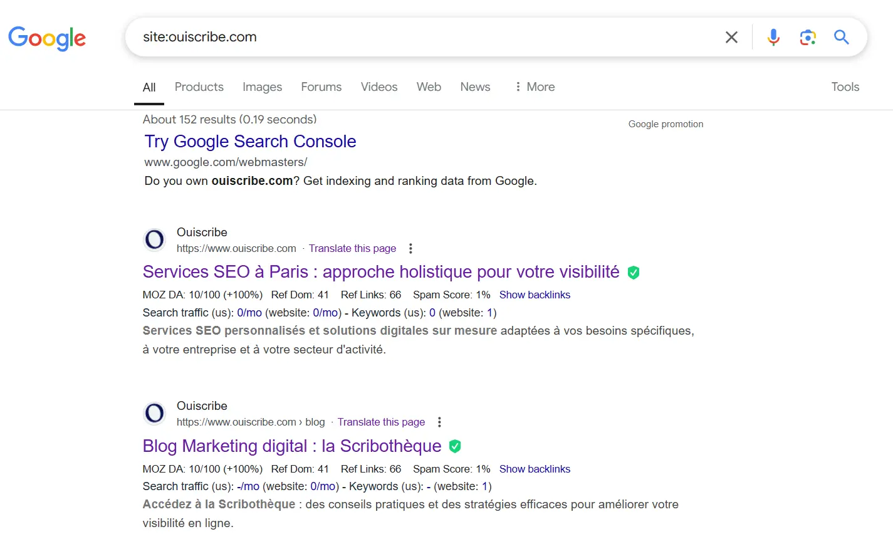The image size is (893, 539).
Task: Clear the search box with X icon
Action: (731, 38)
